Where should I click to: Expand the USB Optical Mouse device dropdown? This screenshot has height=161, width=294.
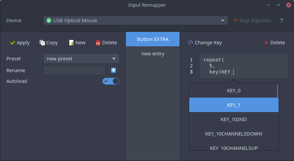[x=136, y=20]
